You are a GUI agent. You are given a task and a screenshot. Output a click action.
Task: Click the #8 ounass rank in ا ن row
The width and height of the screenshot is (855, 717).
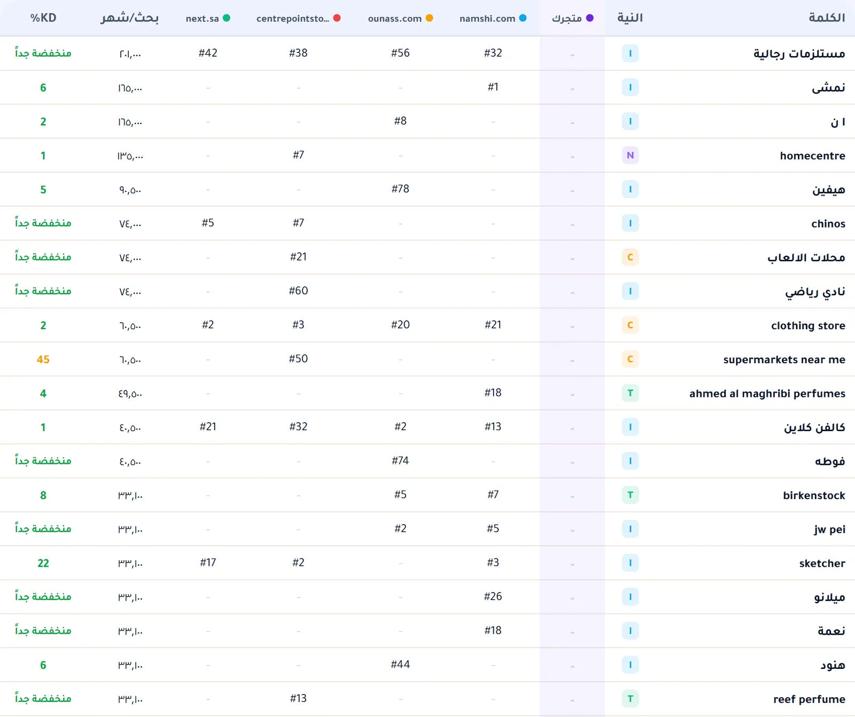(400, 121)
